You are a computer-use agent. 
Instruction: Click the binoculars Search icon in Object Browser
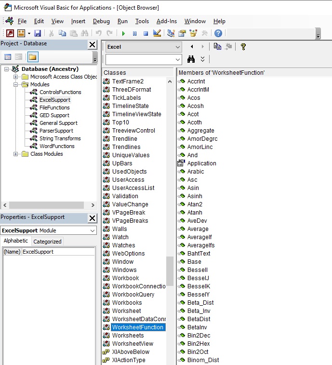coord(191,59)
